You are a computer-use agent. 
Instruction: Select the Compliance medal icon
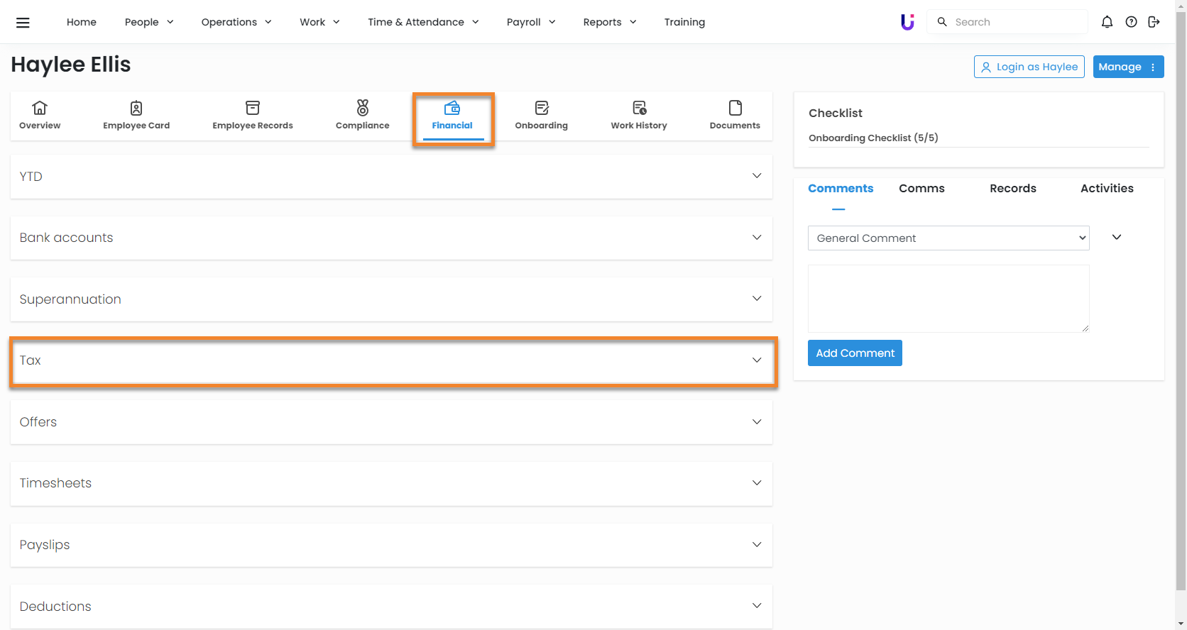pos(362,108)
